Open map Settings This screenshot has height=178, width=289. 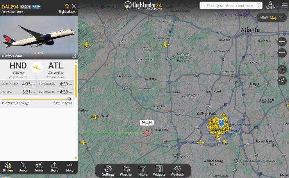pyautogui.click(x=108, y=171)
